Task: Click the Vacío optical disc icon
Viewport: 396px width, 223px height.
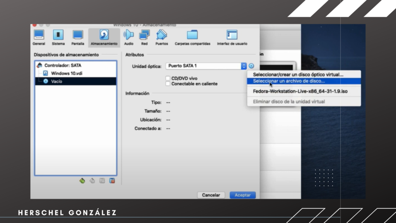Action: click(46, 81)
